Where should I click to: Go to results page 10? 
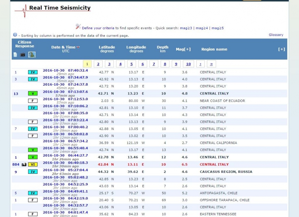point(188,64)
